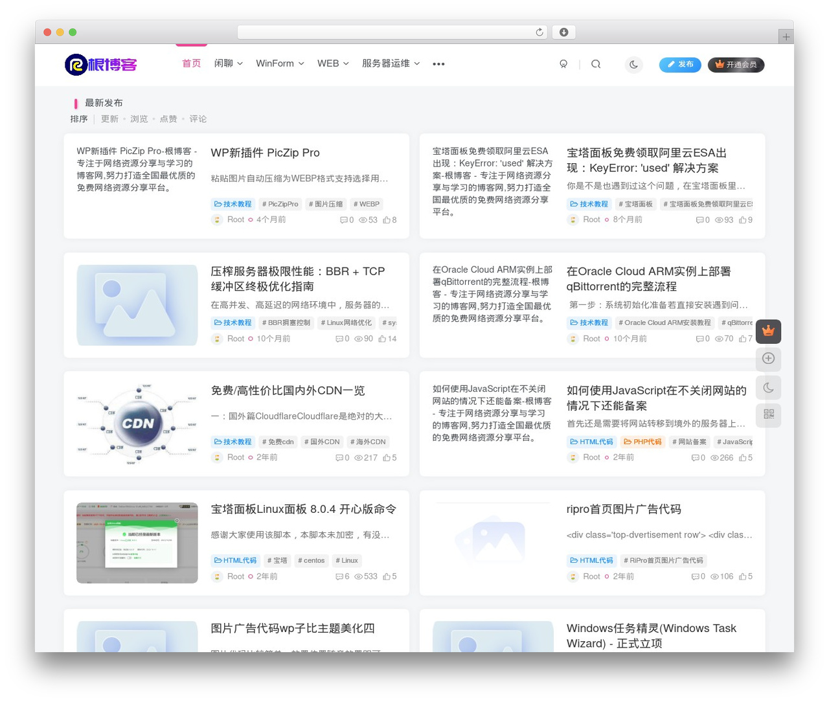
Task: Open the 免费/高性价比国内外CDN一览 post title
Action: (288, 391)
